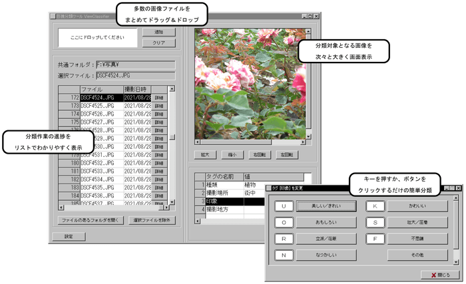Click file list vertical scrollbar thumb
Viewport: 466px width, 284px height.
point(172,137)
